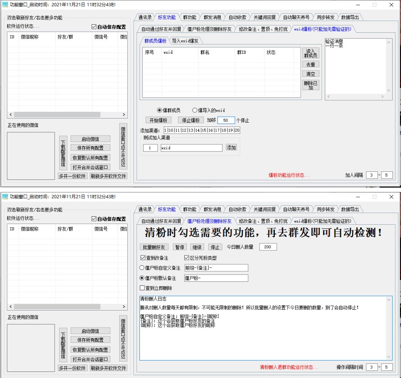Select the 爆群成员 radio button
401x378 pixels.
159,110
